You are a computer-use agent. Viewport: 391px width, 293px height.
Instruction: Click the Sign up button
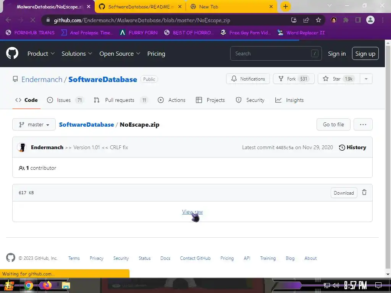pos(365,53)
